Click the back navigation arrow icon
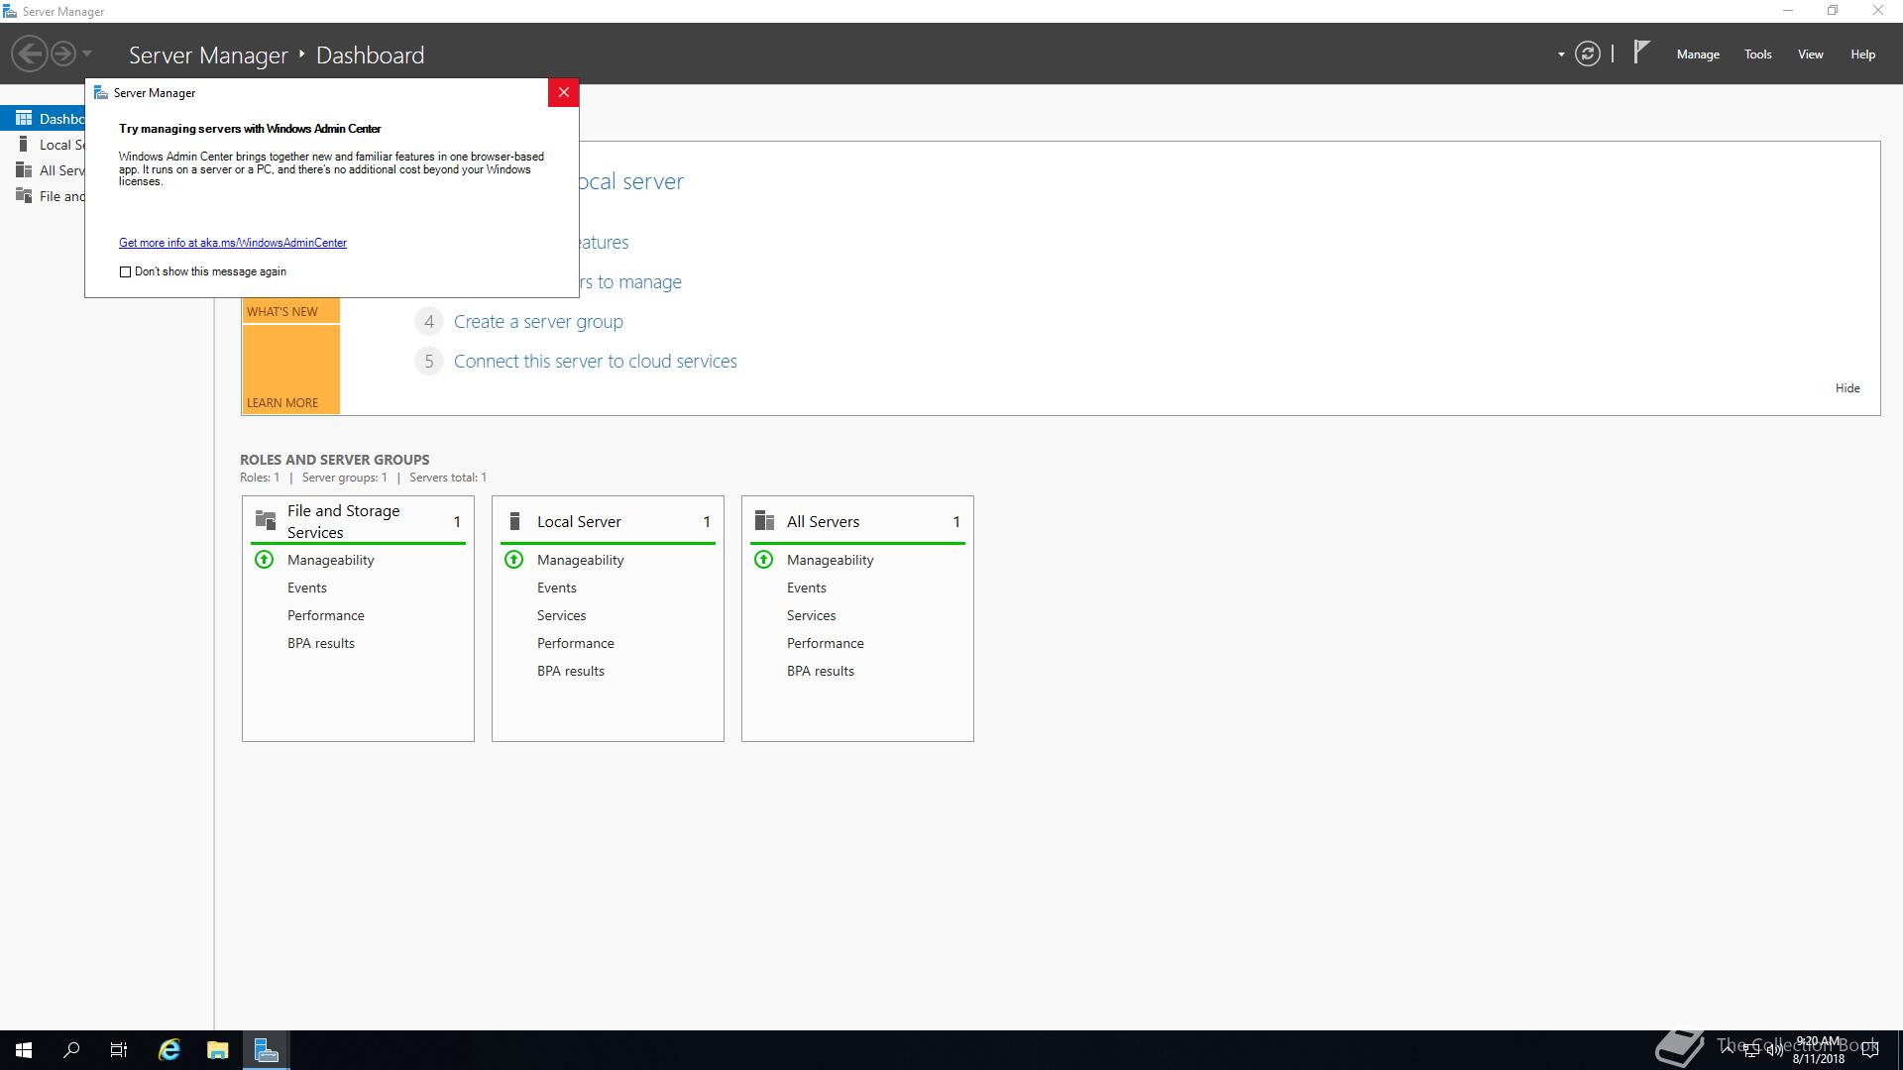The image size is (1903, 1070). pyautogui.click(x=30, y=53)
